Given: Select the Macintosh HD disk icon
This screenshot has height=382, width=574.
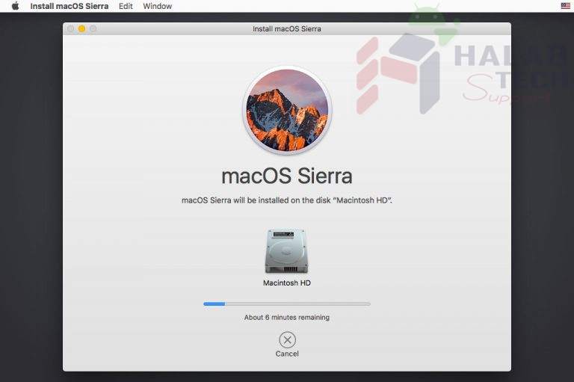Looking at the screenshot, I should 287,251.
